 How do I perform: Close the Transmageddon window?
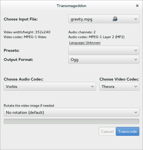tap(137, 6)
